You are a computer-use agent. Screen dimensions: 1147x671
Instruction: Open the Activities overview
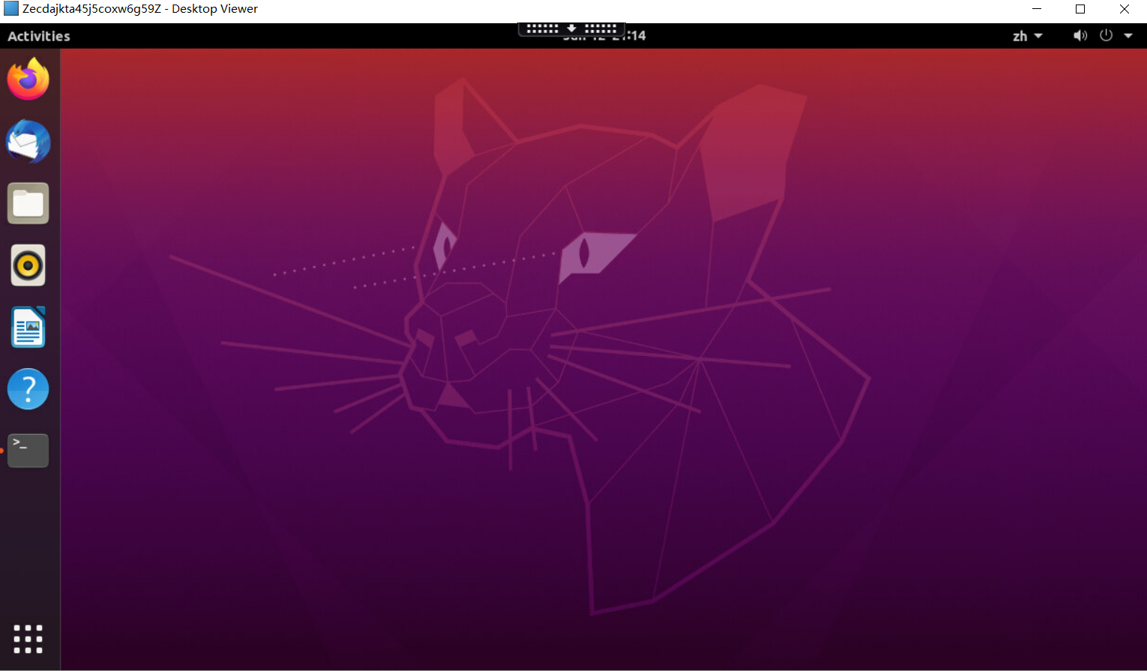click(x=39, y=36)
